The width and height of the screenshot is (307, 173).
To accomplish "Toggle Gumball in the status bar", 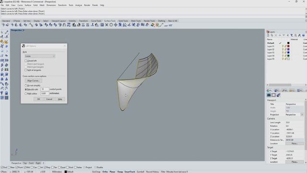I will pyautogui.click(x=140, y=172).
